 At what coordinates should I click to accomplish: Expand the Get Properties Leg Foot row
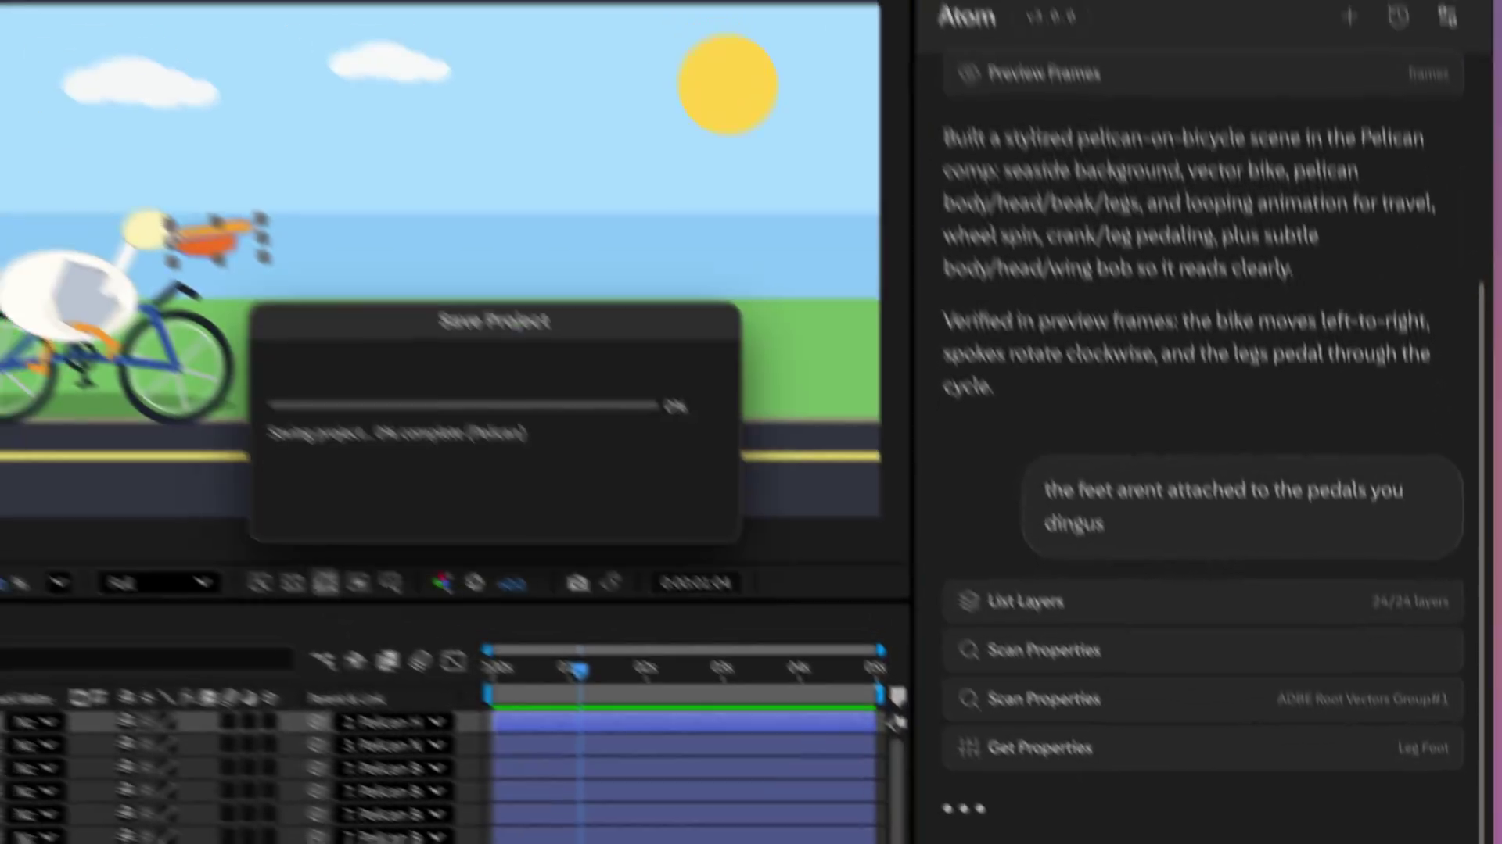point(1203,748)
